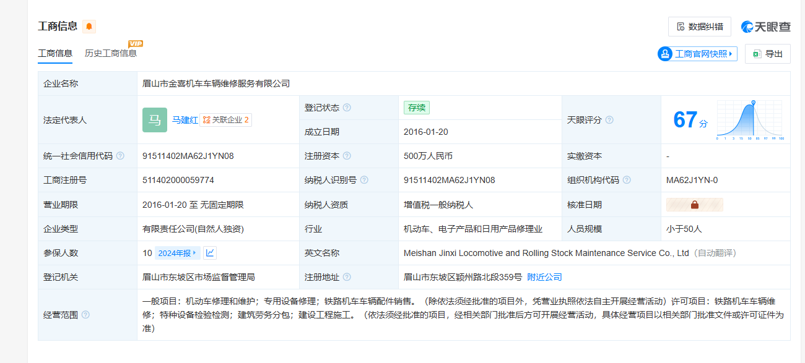805x363 pixels.
Task: Select the 工商信息 tab
Action: (x=55, y=54)
